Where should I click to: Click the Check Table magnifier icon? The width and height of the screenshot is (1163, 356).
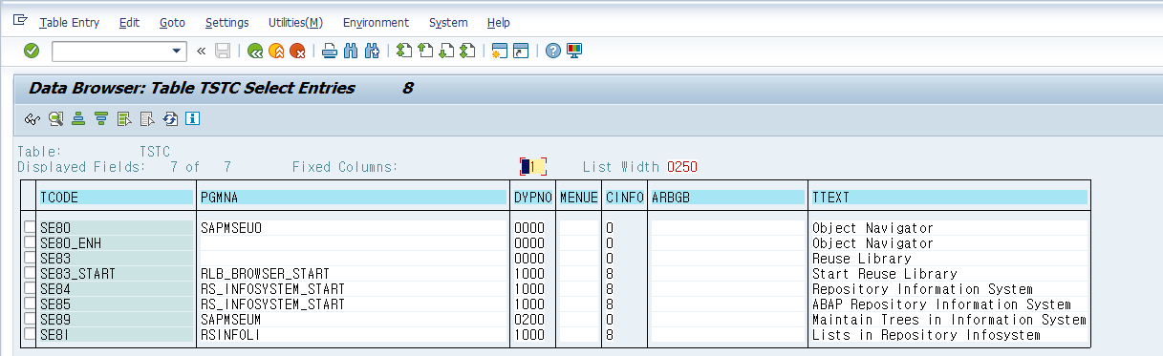point(55,119)
